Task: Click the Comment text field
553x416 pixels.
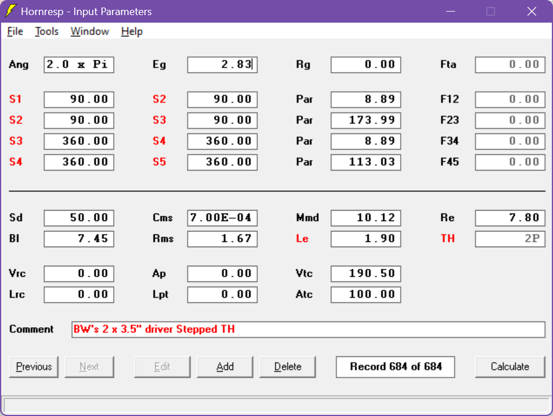Action: click(308, 329)
